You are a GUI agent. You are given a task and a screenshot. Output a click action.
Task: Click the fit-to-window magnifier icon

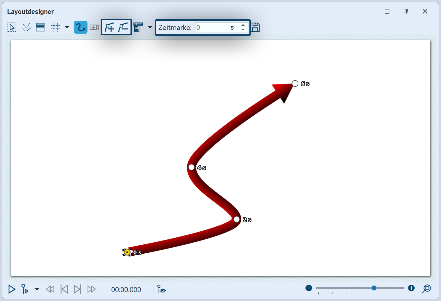pyautogui.click(x=426, y=289)
